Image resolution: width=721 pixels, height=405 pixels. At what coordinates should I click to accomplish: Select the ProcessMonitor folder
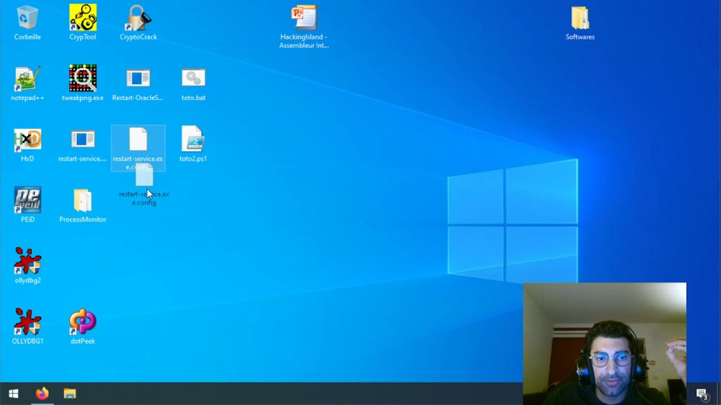click(83, 205)
